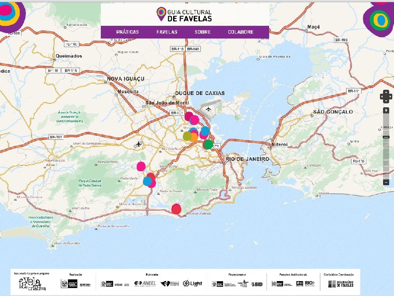Click the zoom slider handle

[386, 137]
